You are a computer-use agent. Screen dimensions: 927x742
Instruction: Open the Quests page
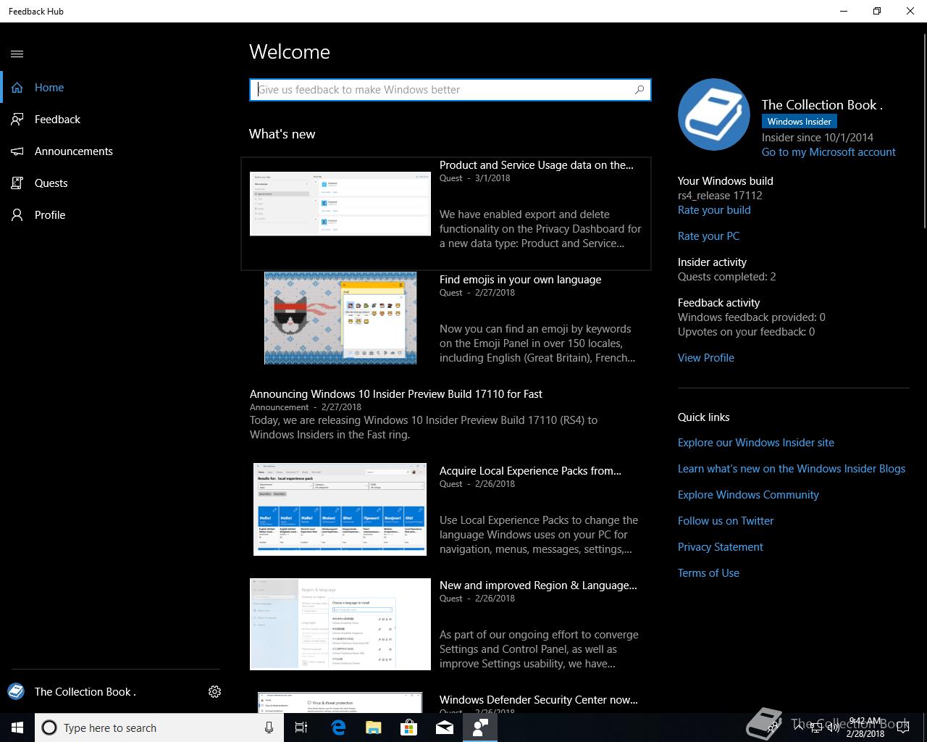[110, 183]
